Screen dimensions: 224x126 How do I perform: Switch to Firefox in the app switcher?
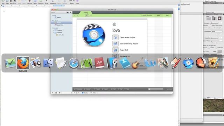(23, 63)
